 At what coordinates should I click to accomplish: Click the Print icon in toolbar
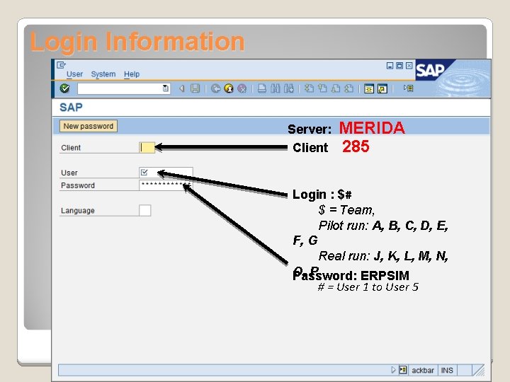262,88
